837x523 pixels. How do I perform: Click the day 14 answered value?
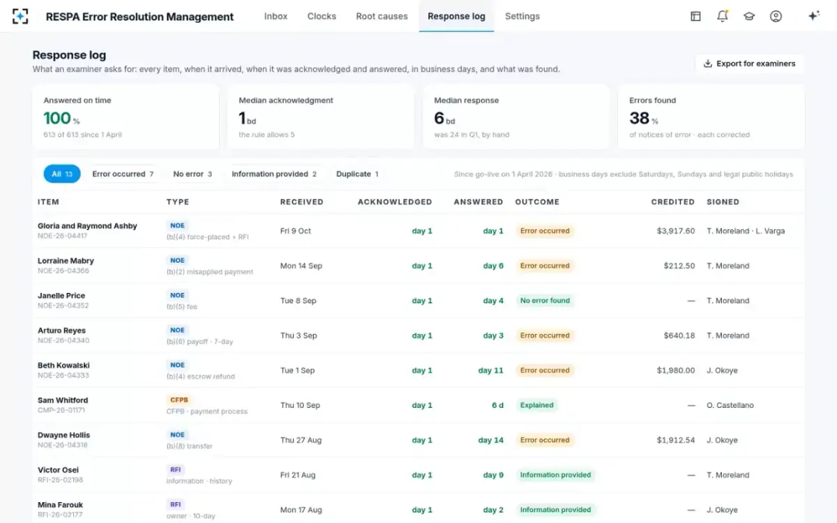[490, 440]
